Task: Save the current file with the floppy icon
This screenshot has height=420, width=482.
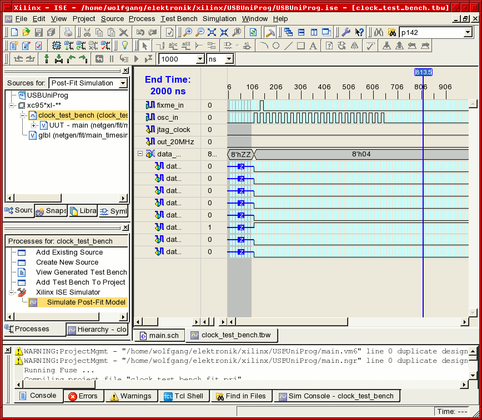Action: coord(38,32)
